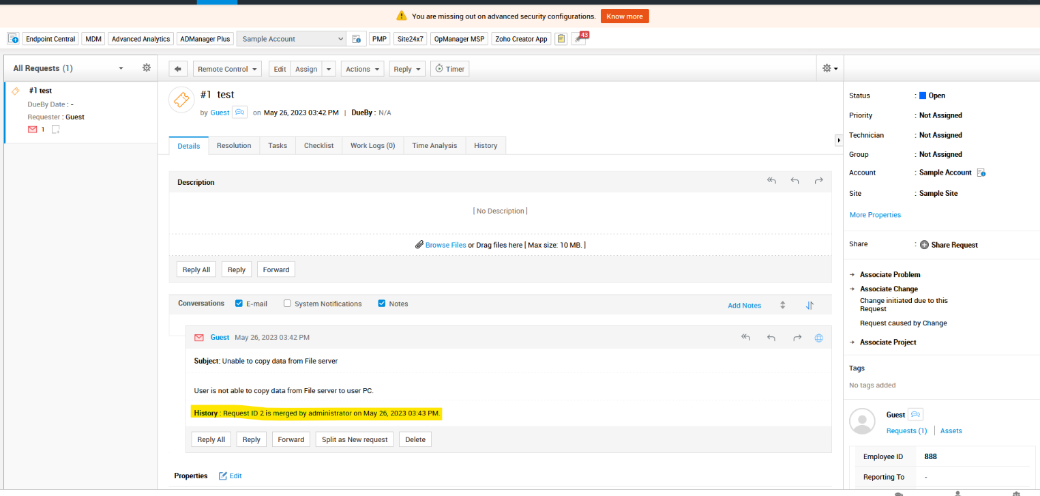
Task: Open the Time Analysis tab
Action: pos(434,145)
